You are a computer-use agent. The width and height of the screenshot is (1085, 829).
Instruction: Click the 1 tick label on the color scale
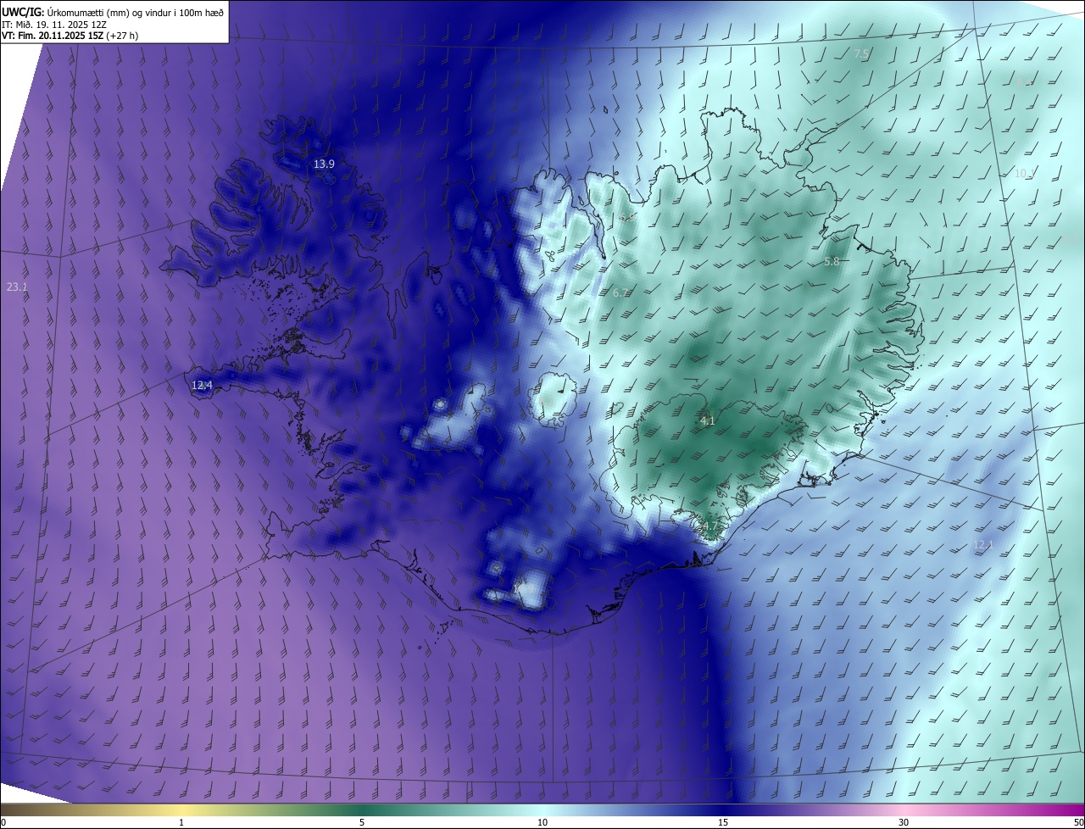[181, 822]
